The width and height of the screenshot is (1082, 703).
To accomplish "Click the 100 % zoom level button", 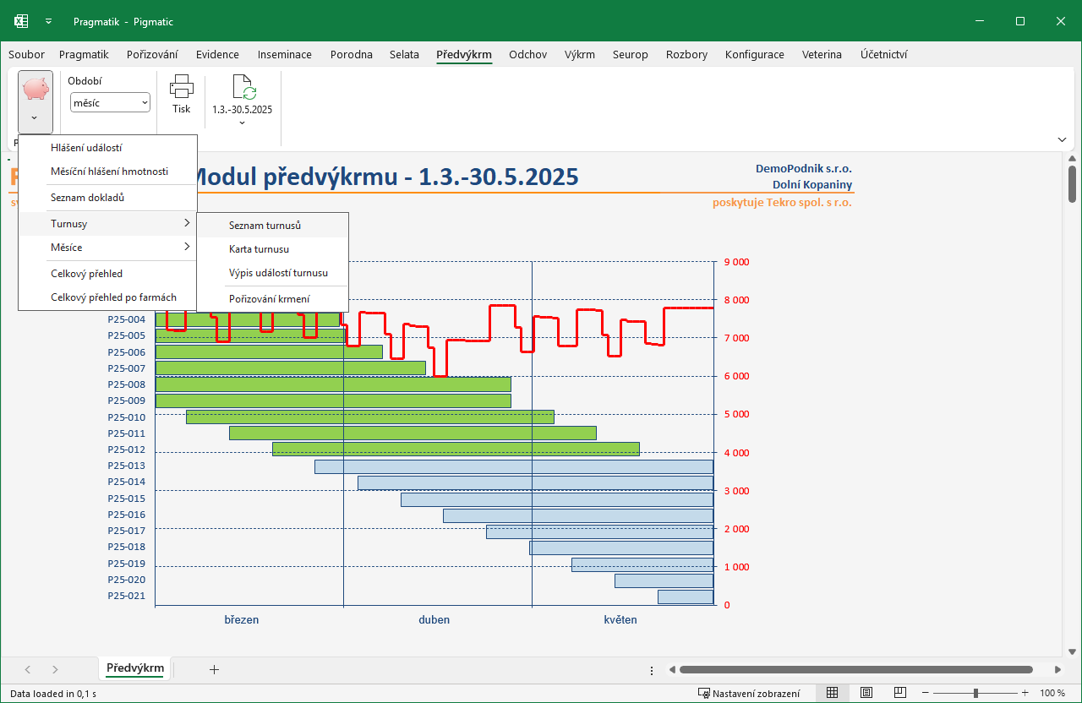I will pyautogui.click(x=1052, y=693).
